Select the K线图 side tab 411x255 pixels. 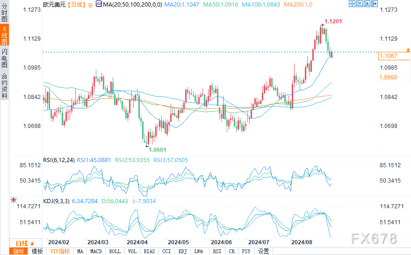[x=5, y=35]
